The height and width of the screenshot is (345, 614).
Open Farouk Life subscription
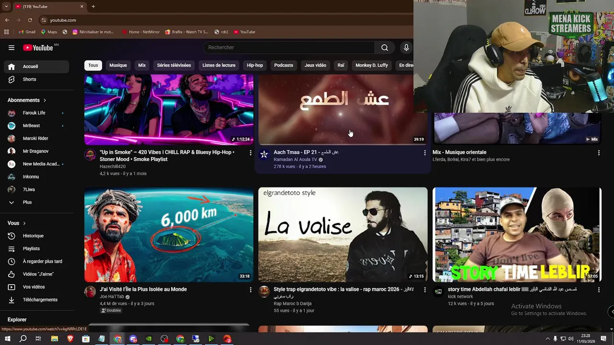[x=36, y=113]
